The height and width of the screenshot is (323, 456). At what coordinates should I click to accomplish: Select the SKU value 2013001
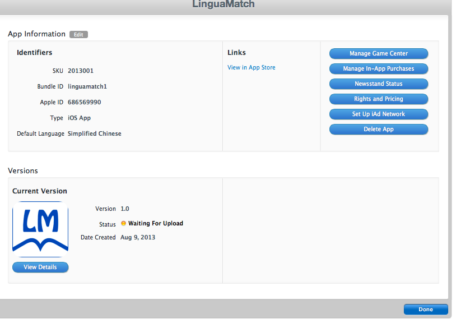pyautogui.click(x=81, y=71)
